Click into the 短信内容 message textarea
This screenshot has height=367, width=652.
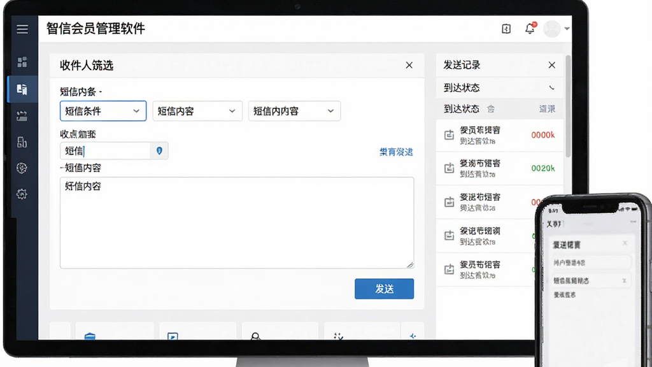(237, 223)
